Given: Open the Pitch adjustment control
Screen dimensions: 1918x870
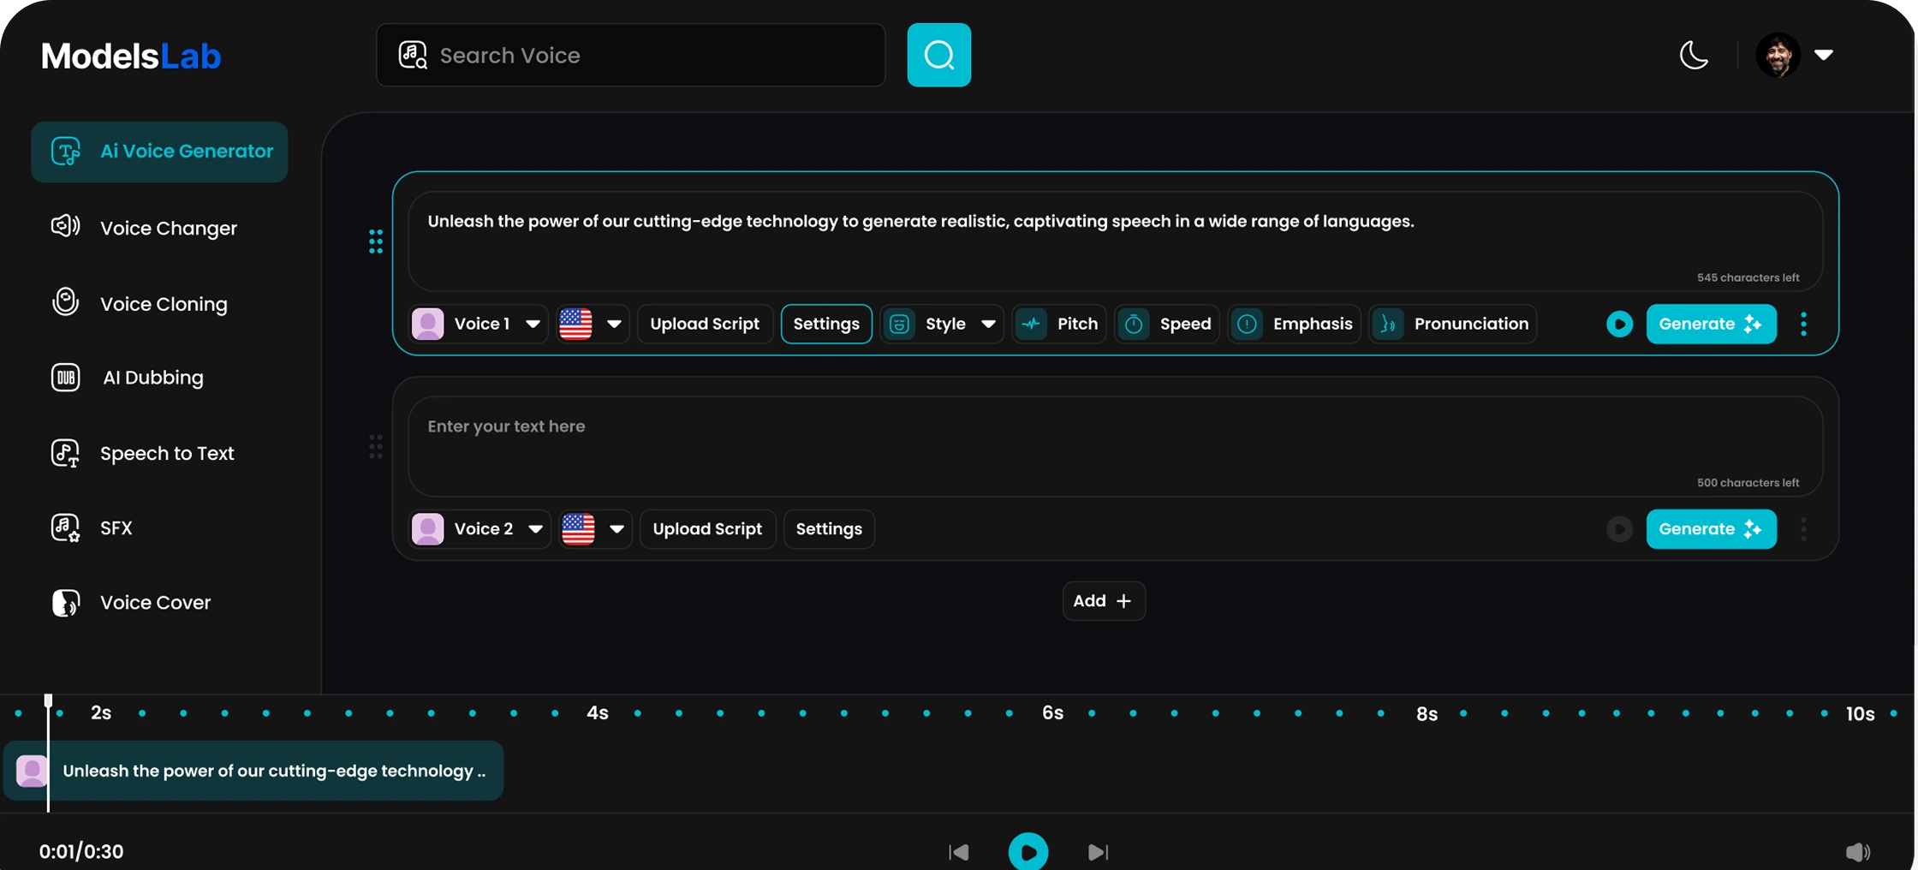Looking at the screenshot, I should [x=1059, y=324].
